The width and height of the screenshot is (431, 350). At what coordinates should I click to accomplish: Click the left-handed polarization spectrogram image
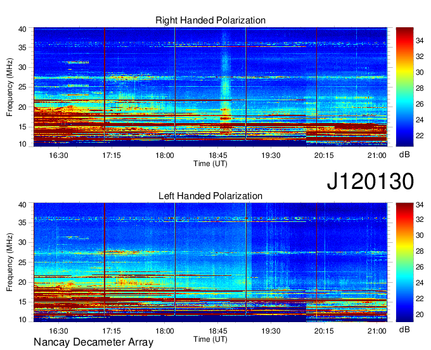210,262
